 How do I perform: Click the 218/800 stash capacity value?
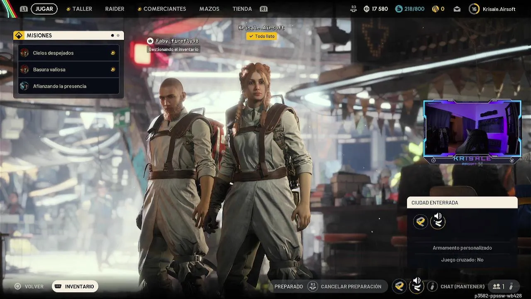point(415,9)
